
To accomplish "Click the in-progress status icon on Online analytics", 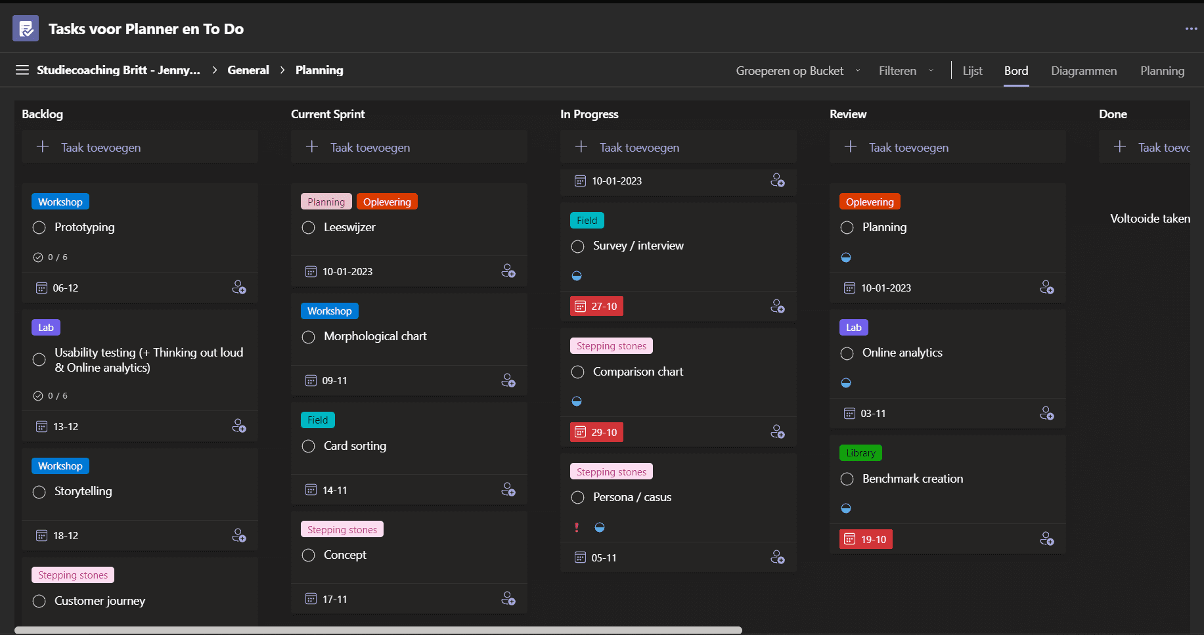I will tap(846, 382).
